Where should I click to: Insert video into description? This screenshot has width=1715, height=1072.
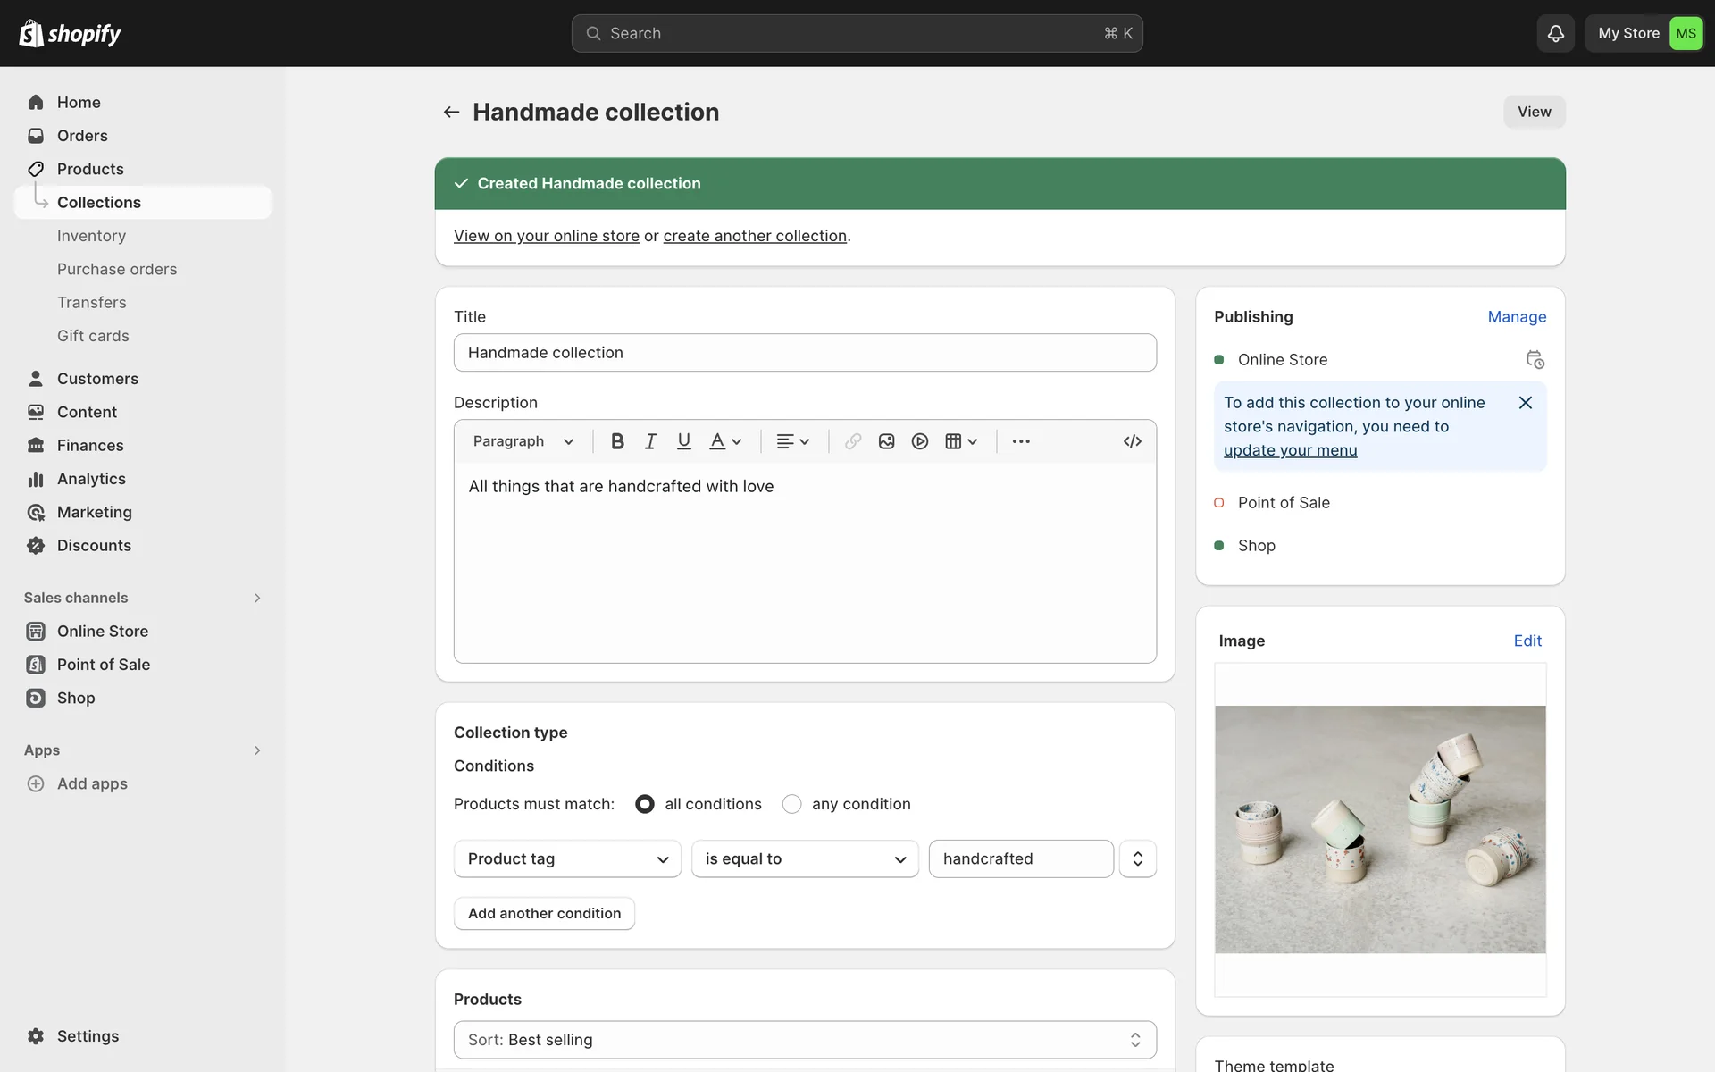tap(920, 441)
